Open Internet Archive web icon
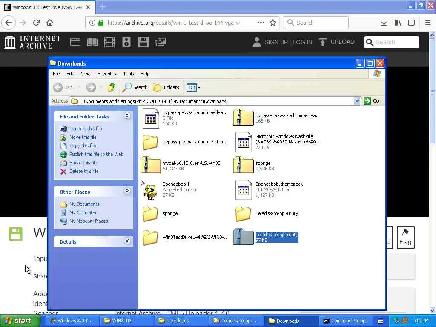The image size is (436, 327). 75,42
